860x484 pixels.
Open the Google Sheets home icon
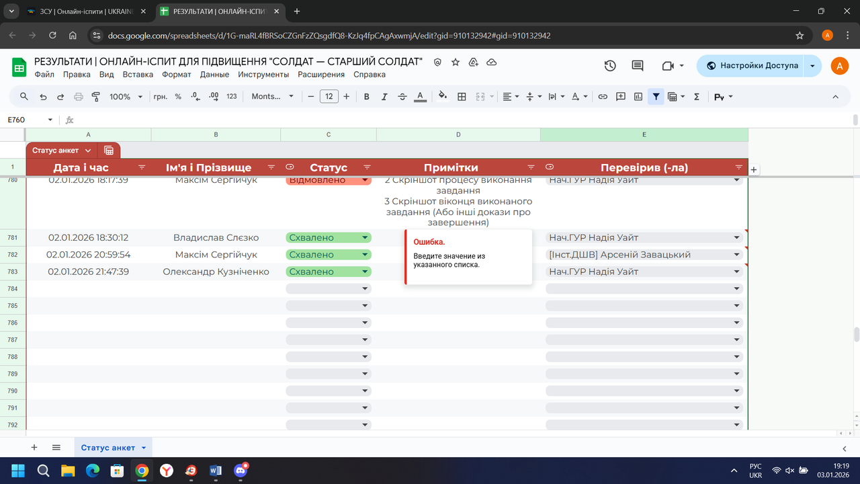coord(19,67)
